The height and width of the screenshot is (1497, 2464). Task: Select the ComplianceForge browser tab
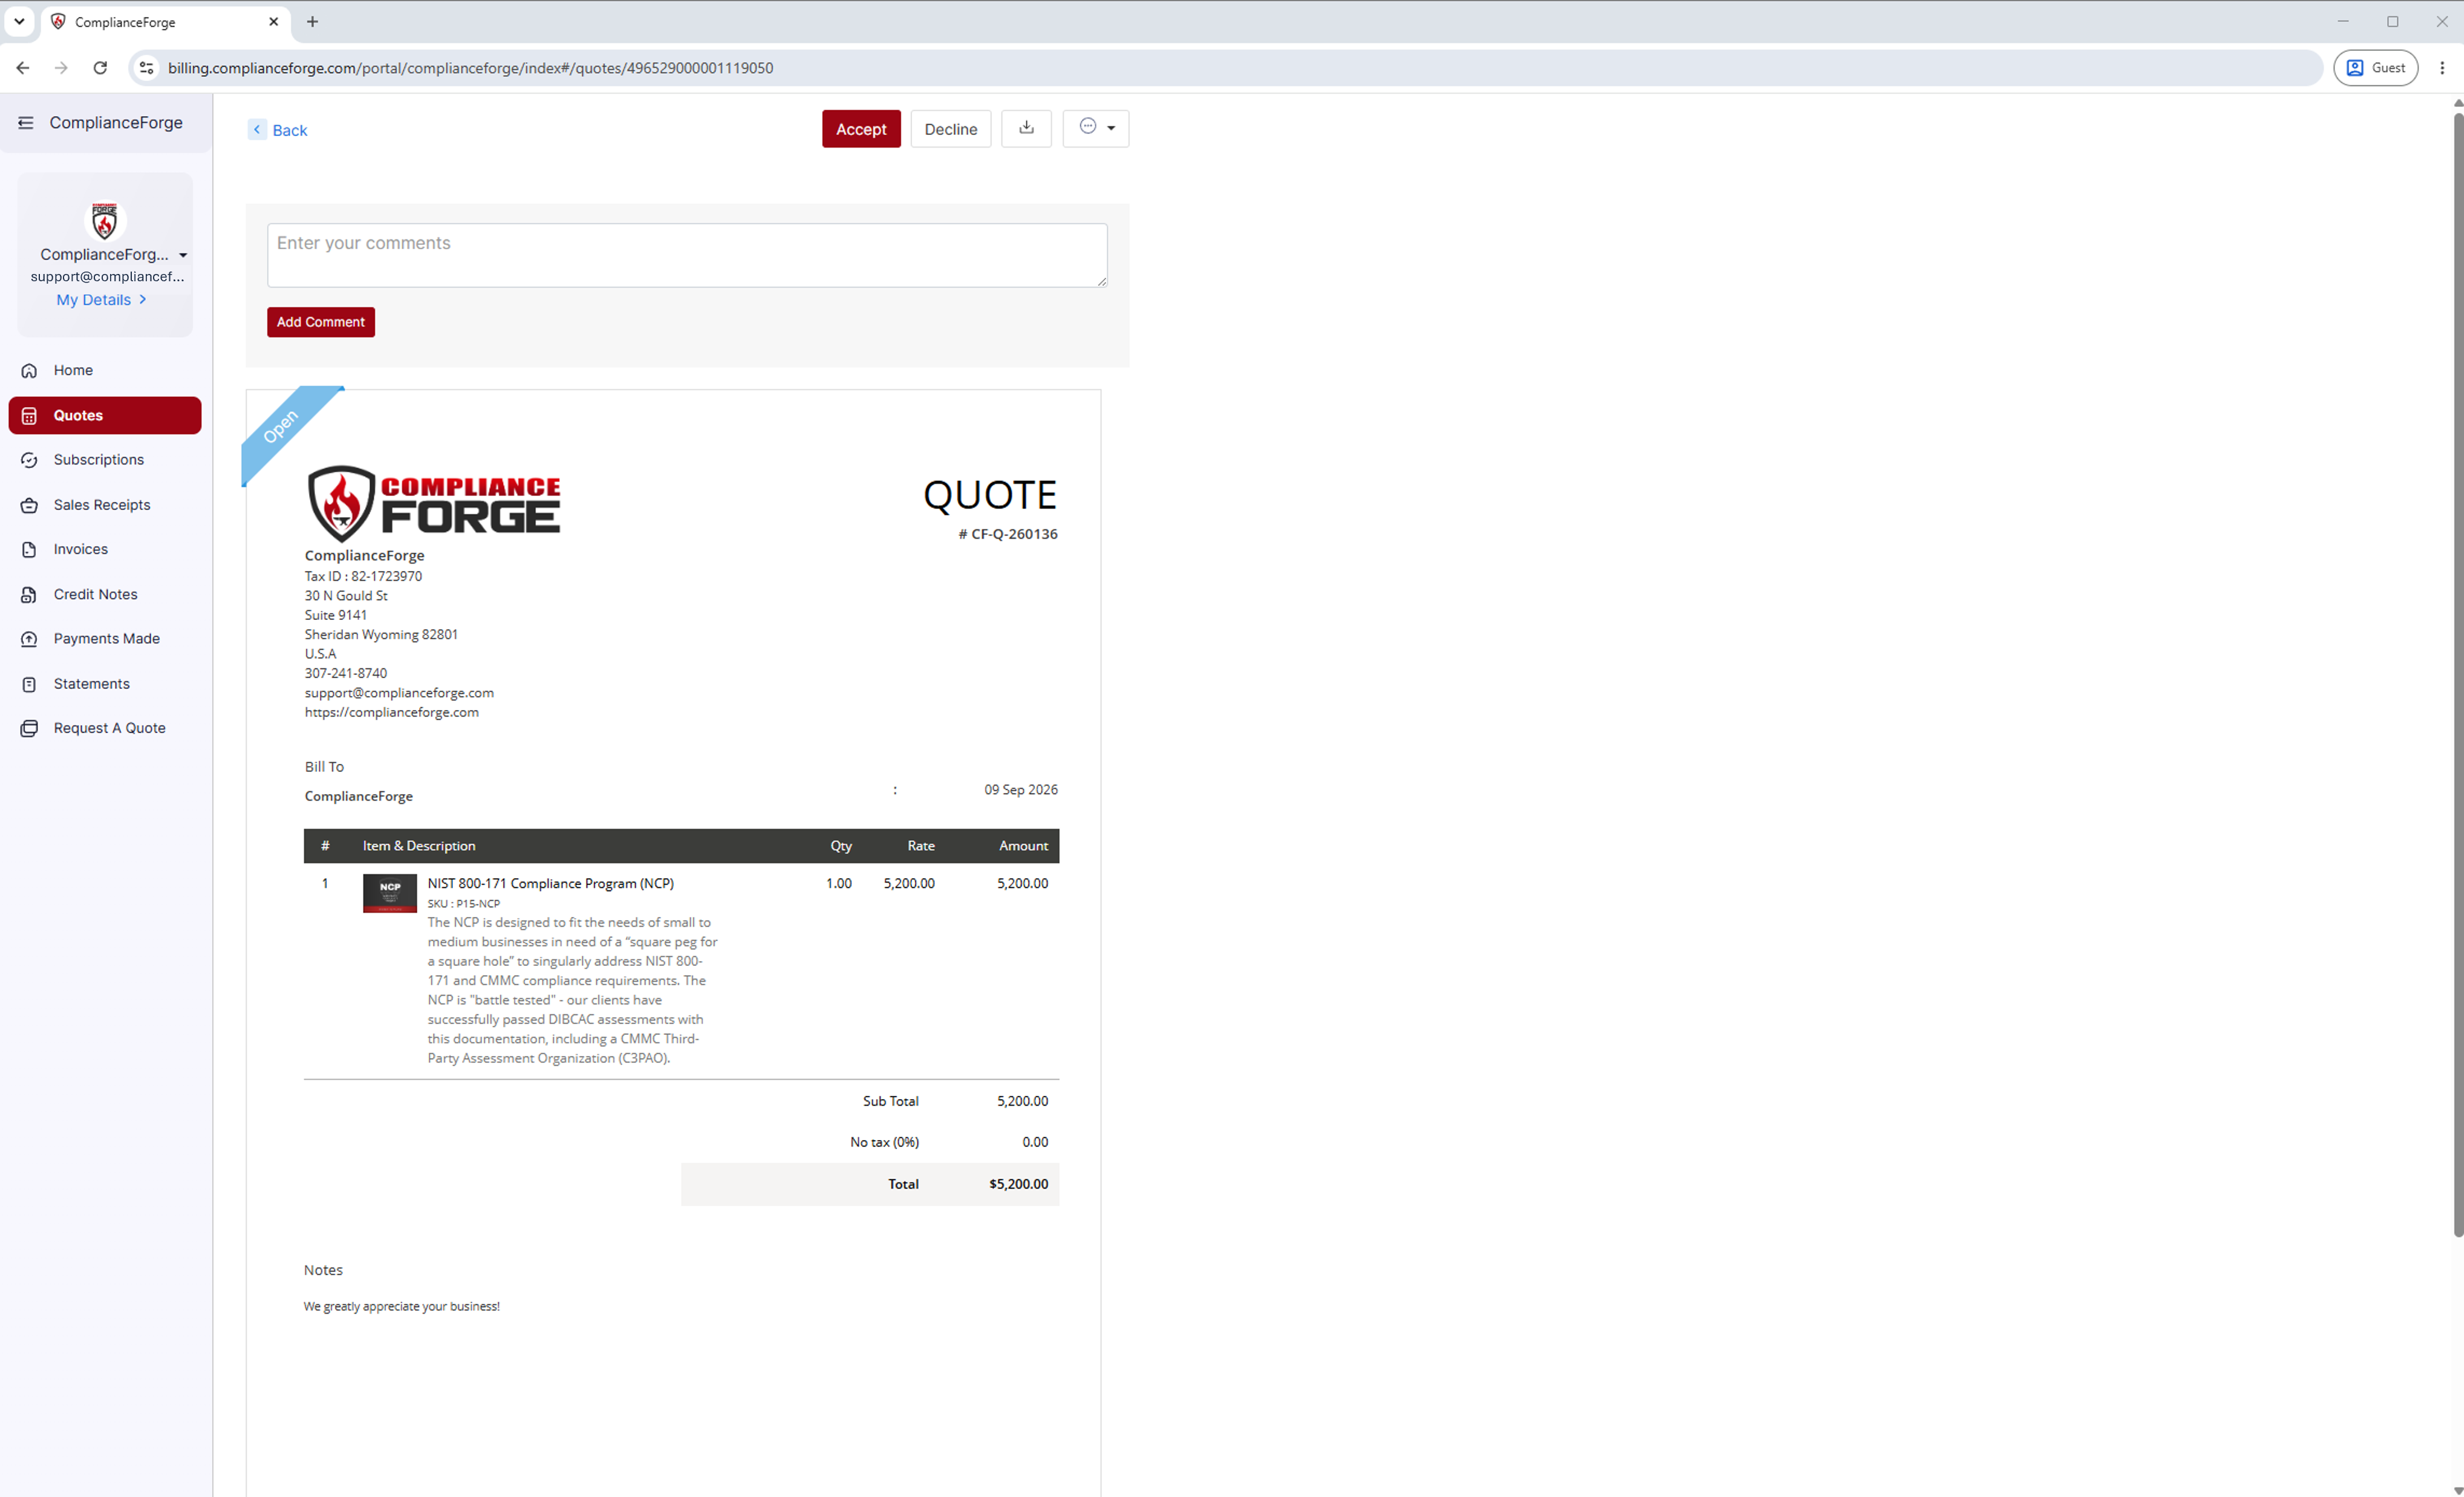[166, 22]
